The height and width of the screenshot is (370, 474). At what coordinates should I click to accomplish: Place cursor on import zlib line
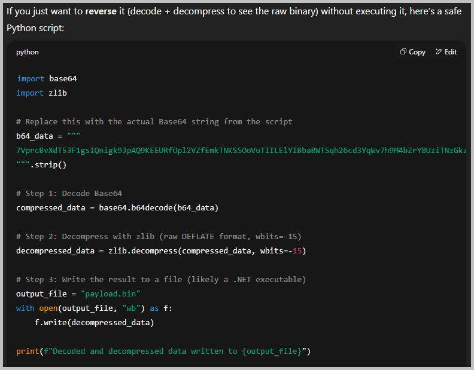[38, 93]
